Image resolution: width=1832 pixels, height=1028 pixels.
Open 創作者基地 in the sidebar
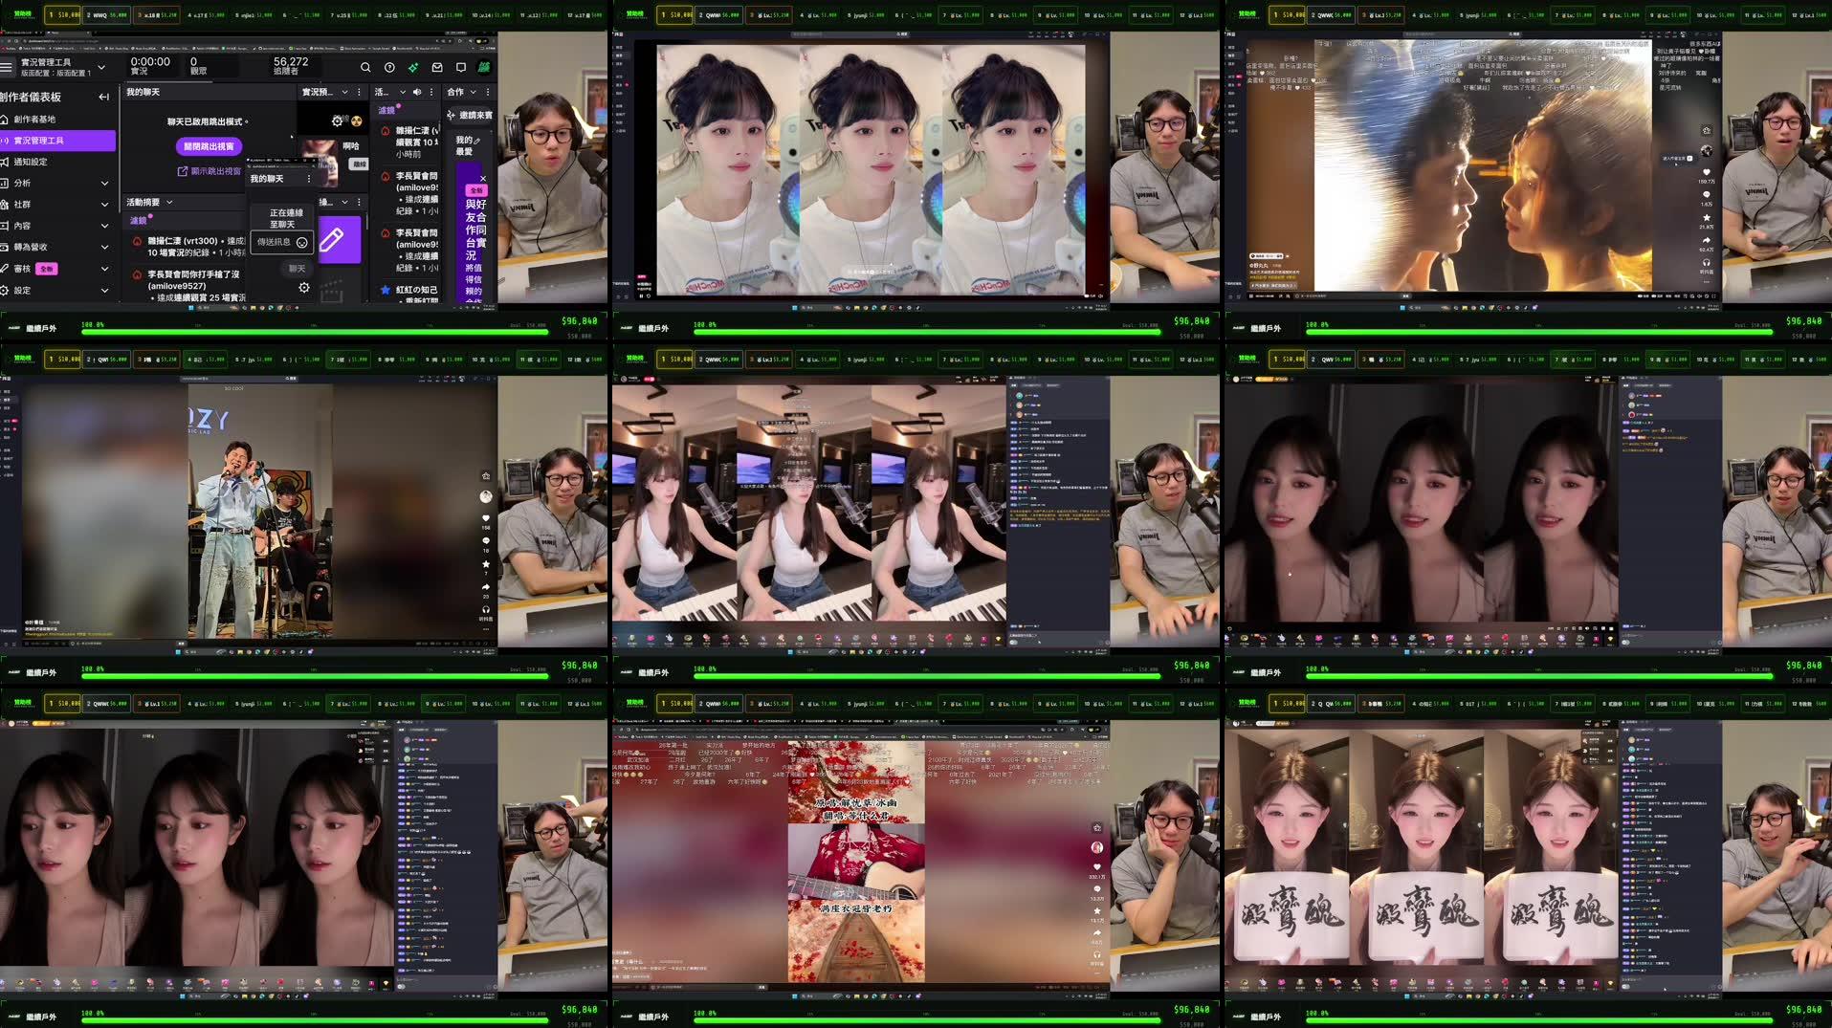click(x=57, y=120)
